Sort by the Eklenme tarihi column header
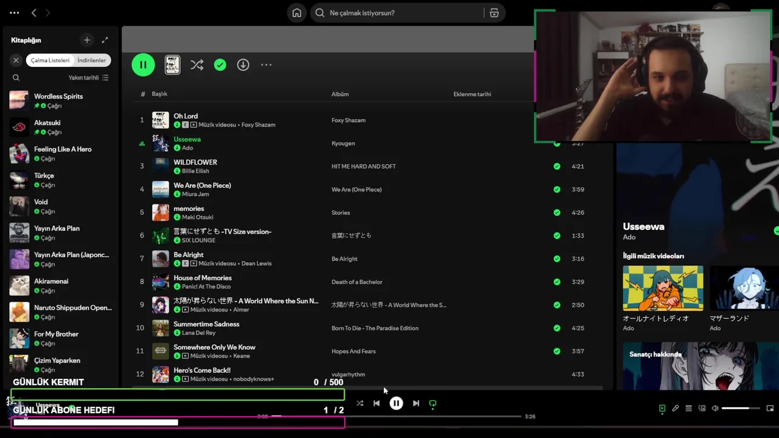Screen dimensions: 779x438 pos(472,94)
